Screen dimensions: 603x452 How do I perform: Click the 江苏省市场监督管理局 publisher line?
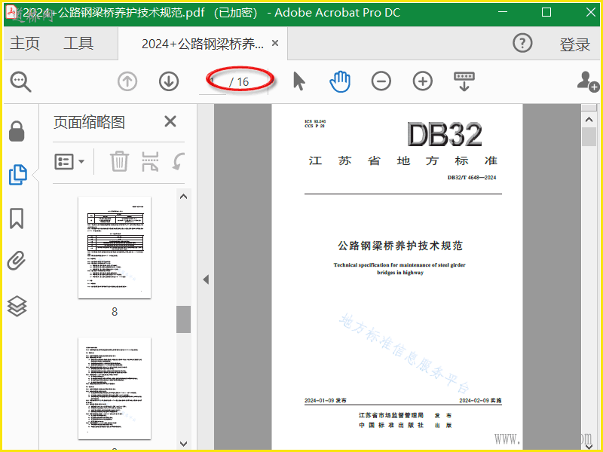point(391,416)
